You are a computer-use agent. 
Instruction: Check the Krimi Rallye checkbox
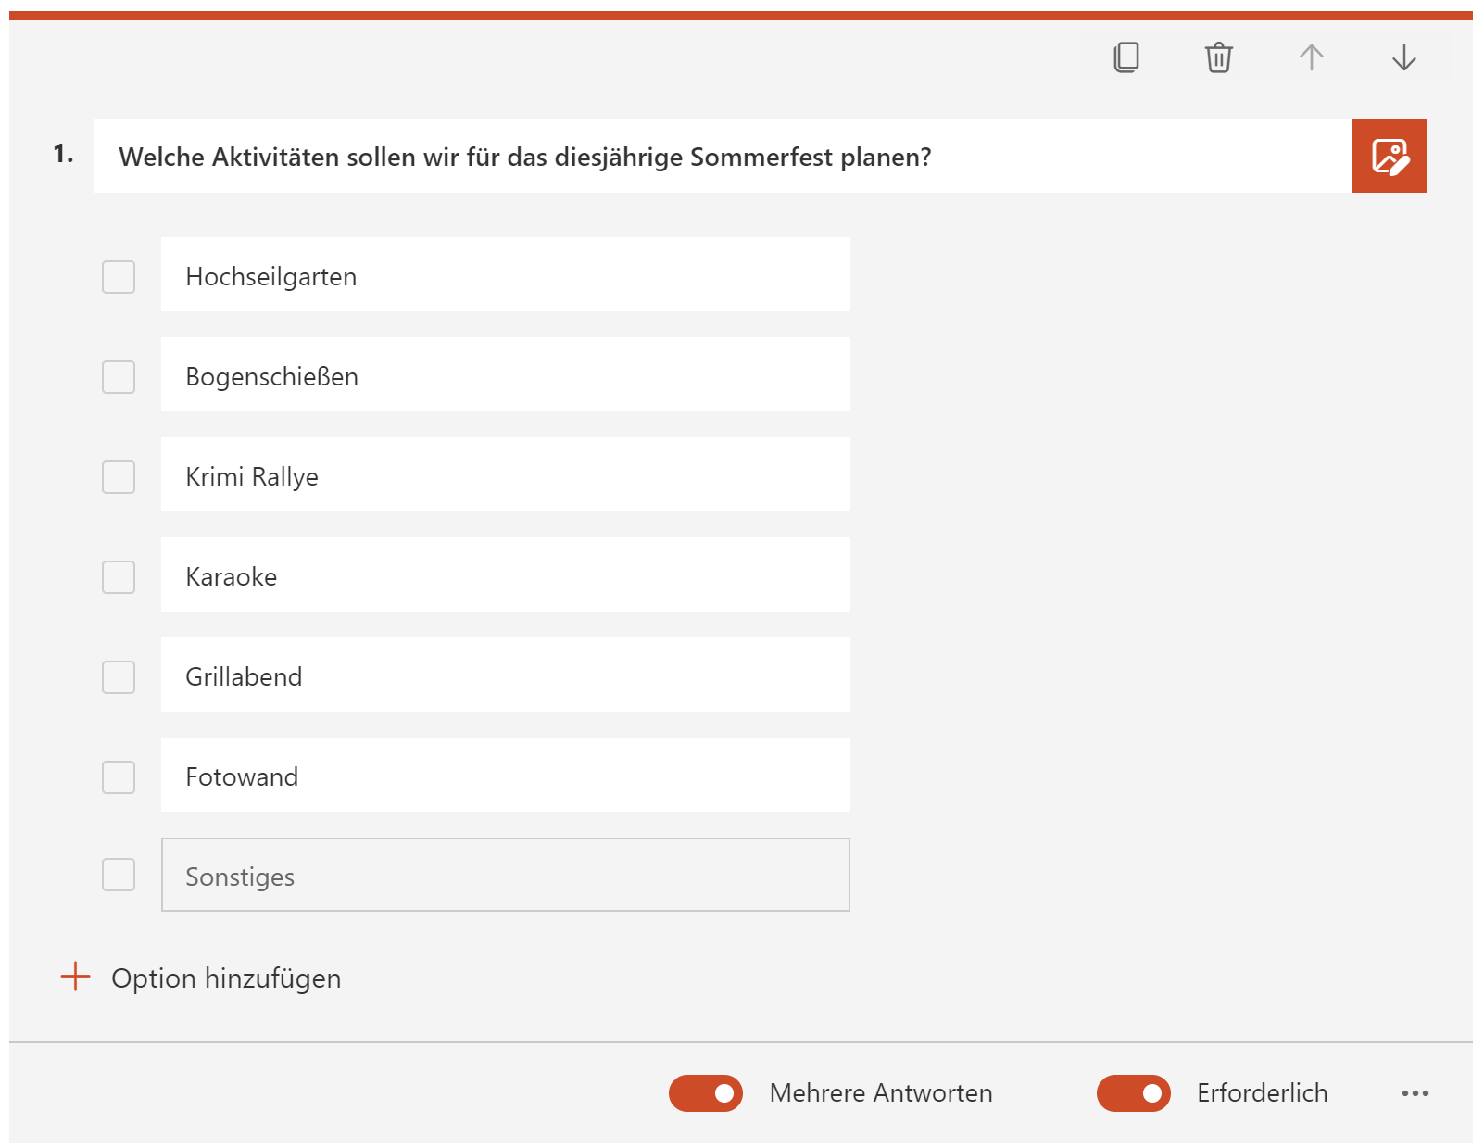118,476
